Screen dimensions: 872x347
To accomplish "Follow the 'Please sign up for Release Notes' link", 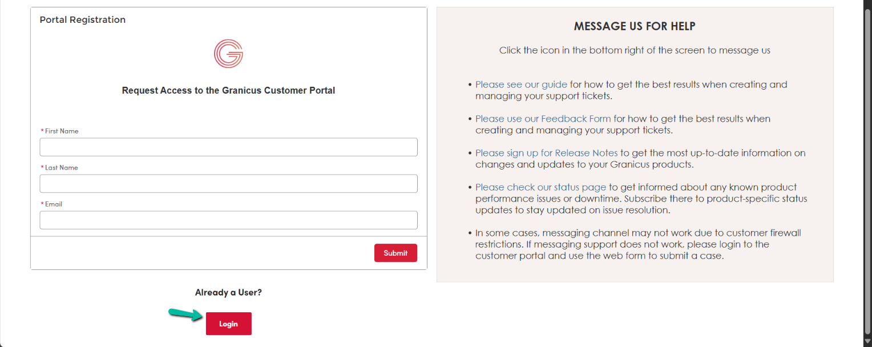I will [x=546, y=153].
